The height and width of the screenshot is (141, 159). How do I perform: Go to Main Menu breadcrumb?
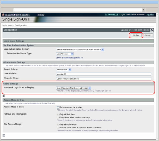[7, 25]
